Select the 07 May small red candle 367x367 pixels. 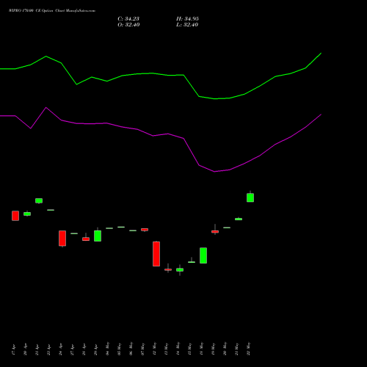(x=145, y=230)
